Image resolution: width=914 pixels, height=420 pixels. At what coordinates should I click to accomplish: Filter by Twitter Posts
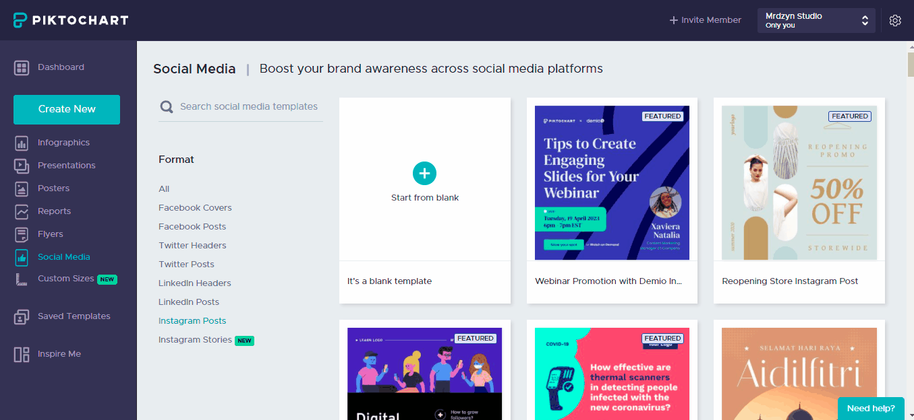186,265
